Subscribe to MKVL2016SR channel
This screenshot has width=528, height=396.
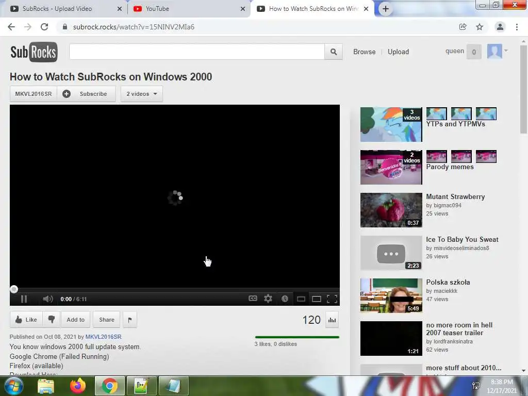pos(87,94)
